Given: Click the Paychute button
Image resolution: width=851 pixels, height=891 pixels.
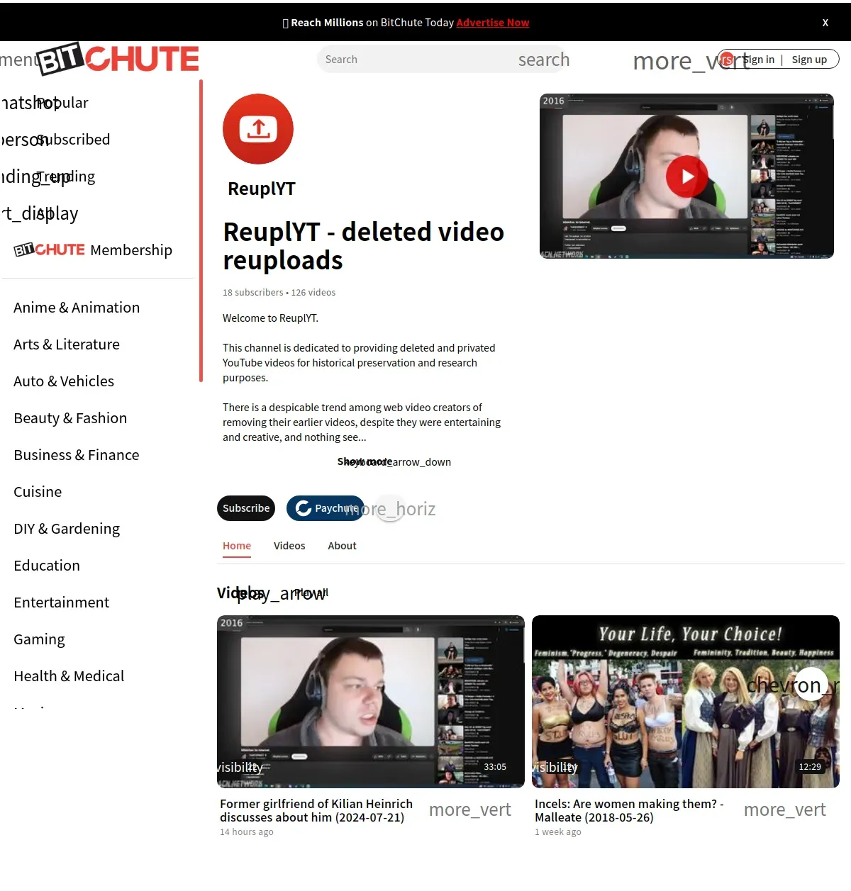Looking at the screenshot, I should 326,508.
